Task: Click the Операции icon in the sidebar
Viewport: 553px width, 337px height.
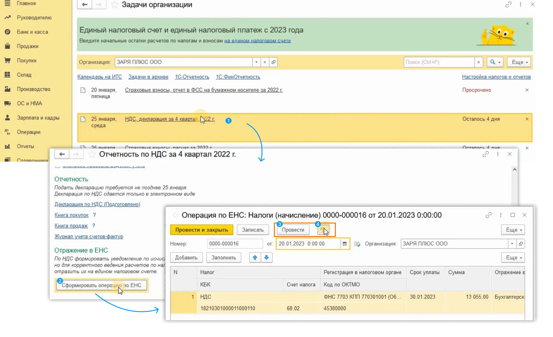Action: tap(7, 132)
